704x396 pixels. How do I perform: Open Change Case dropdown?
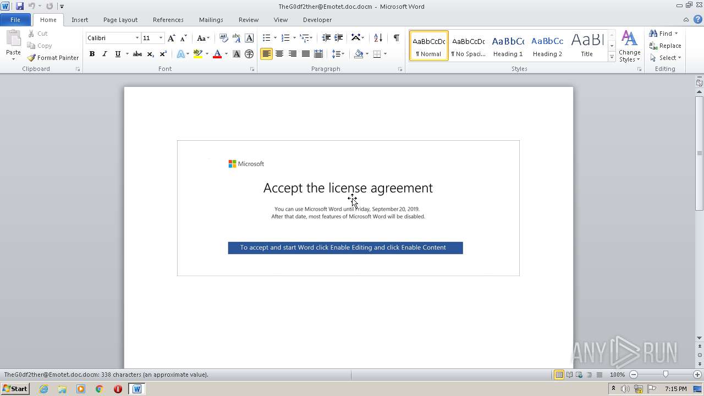tap(203, 38)
